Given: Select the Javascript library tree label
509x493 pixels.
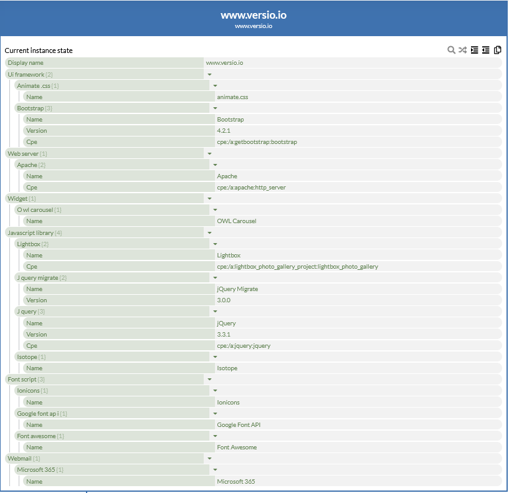Looking at the screenshot, I should (x=31, y=233).
